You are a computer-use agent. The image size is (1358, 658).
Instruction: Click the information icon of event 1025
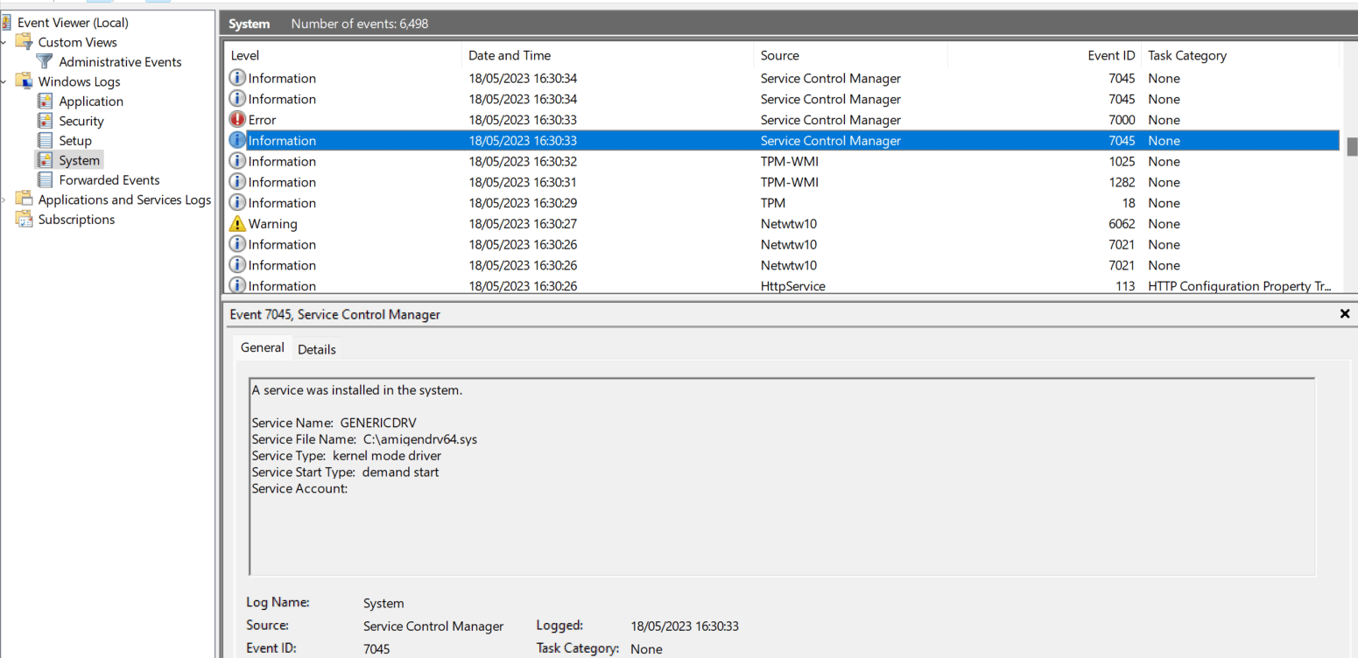[x=237, y=161]
